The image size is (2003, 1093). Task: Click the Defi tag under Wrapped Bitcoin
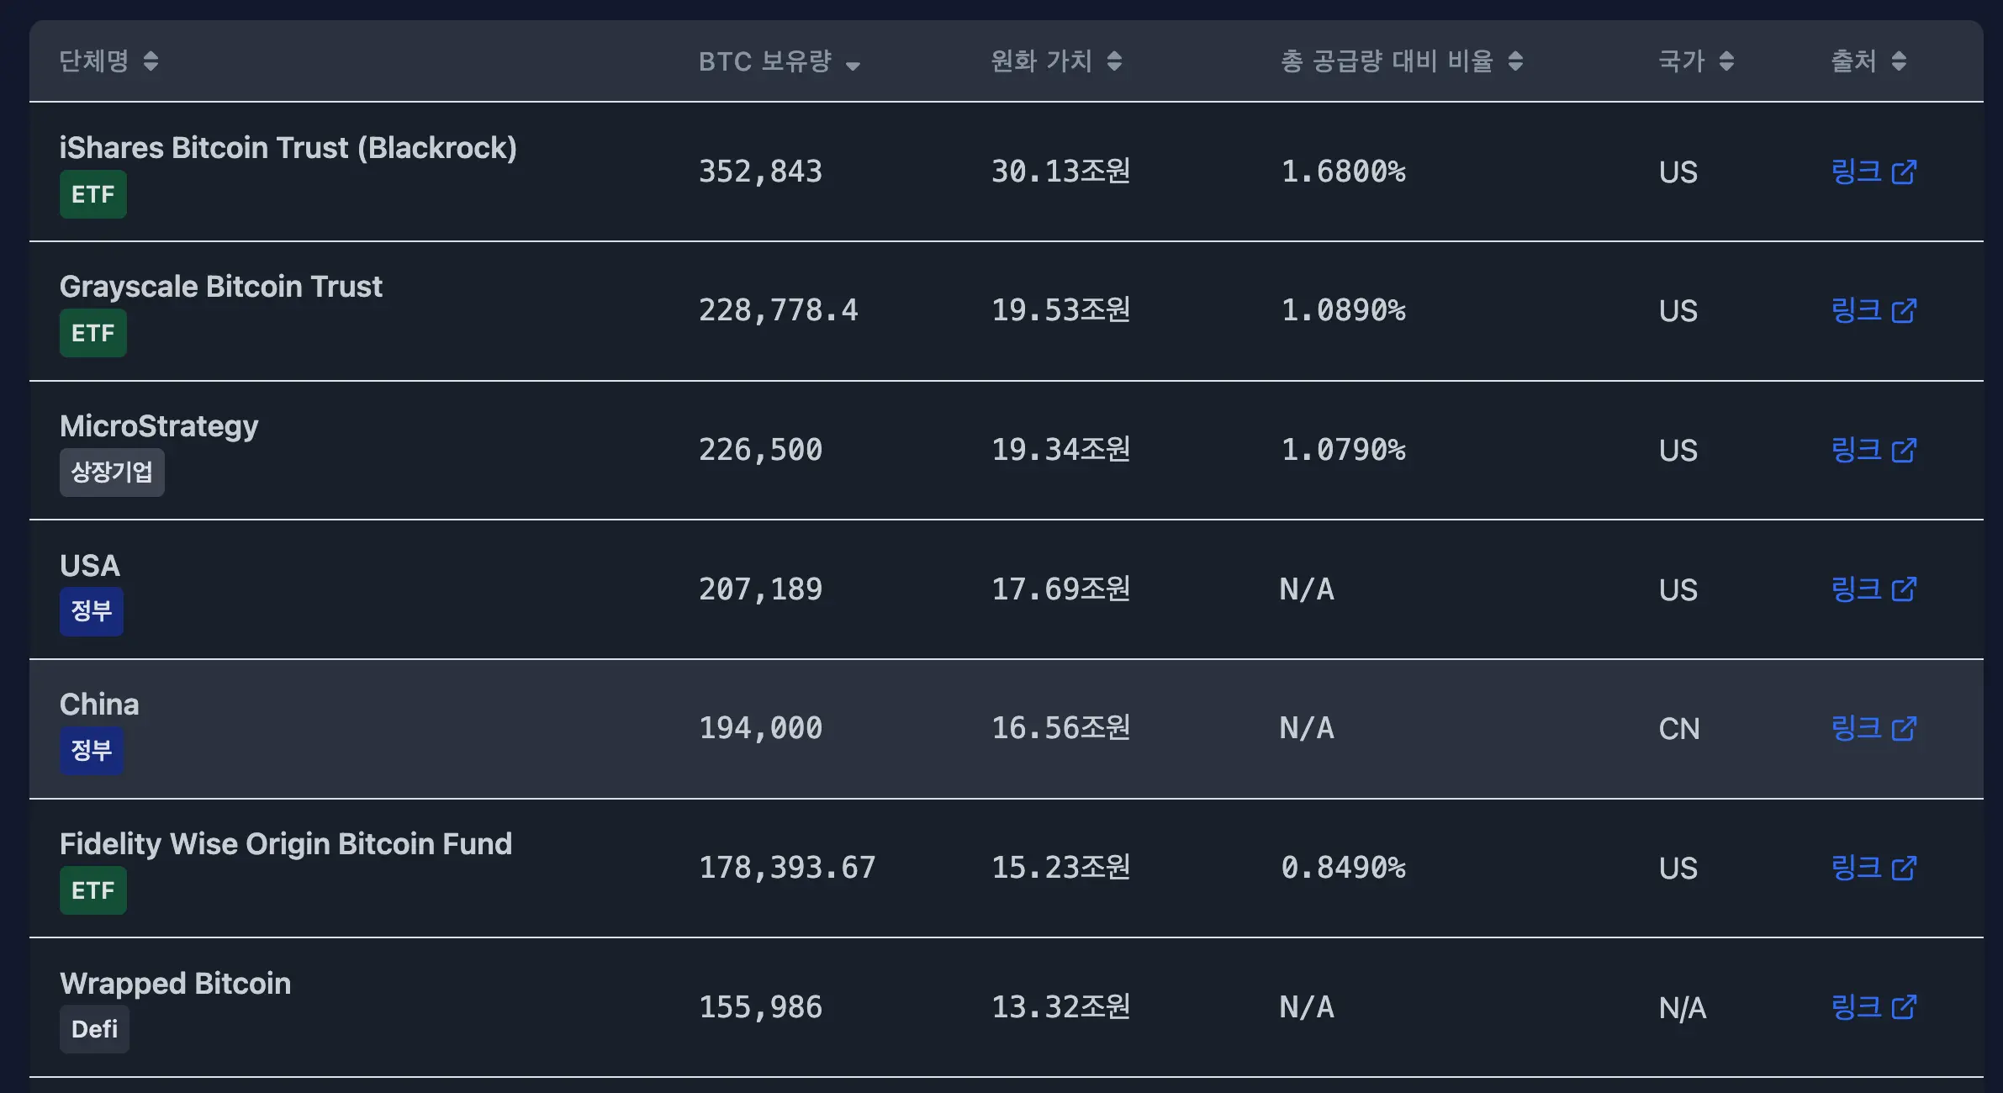click(94, 1029)
